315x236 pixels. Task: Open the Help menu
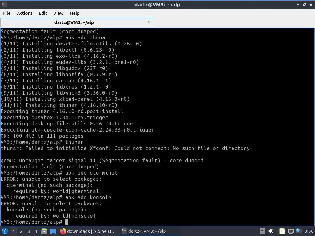74,13
